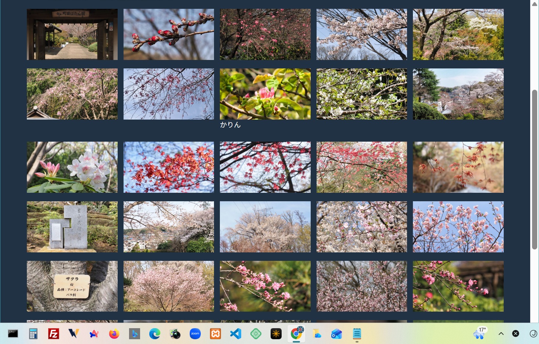Open the wooden gate entrance photo
Image resolution: width=539 pixels, height=344 pixels.
[72, 34]
